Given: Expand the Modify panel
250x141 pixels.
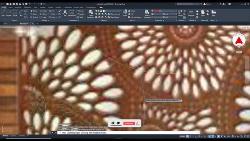Looking at the screenshot, I should click(46, 20).
